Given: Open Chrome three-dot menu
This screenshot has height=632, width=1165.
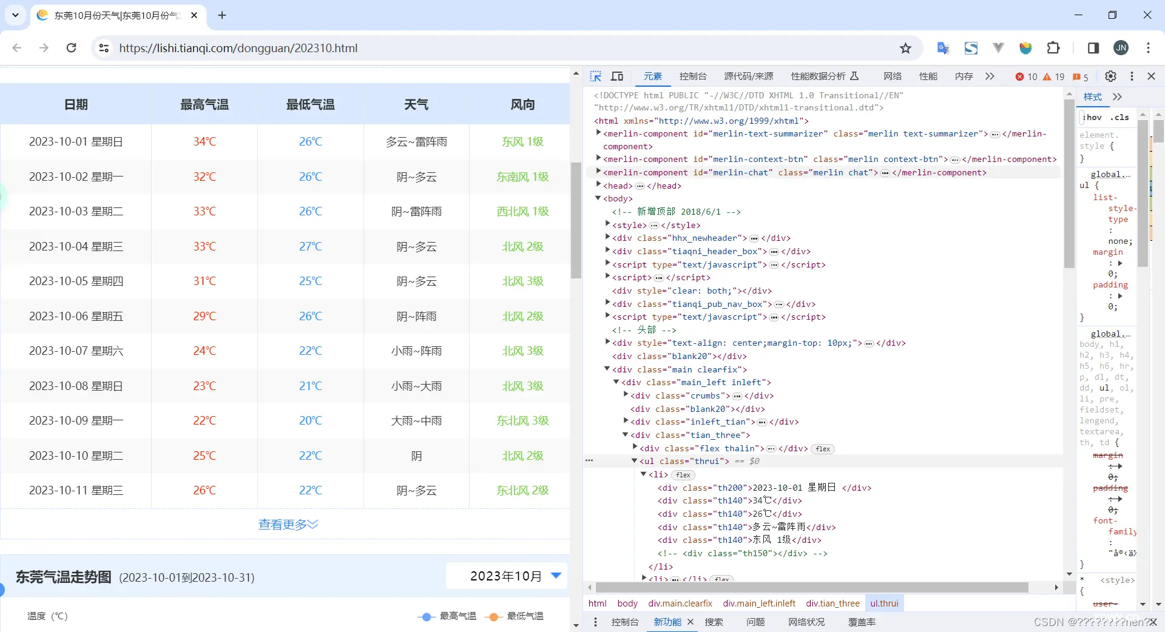Looking at the screenshot, I should [1148, 48].
